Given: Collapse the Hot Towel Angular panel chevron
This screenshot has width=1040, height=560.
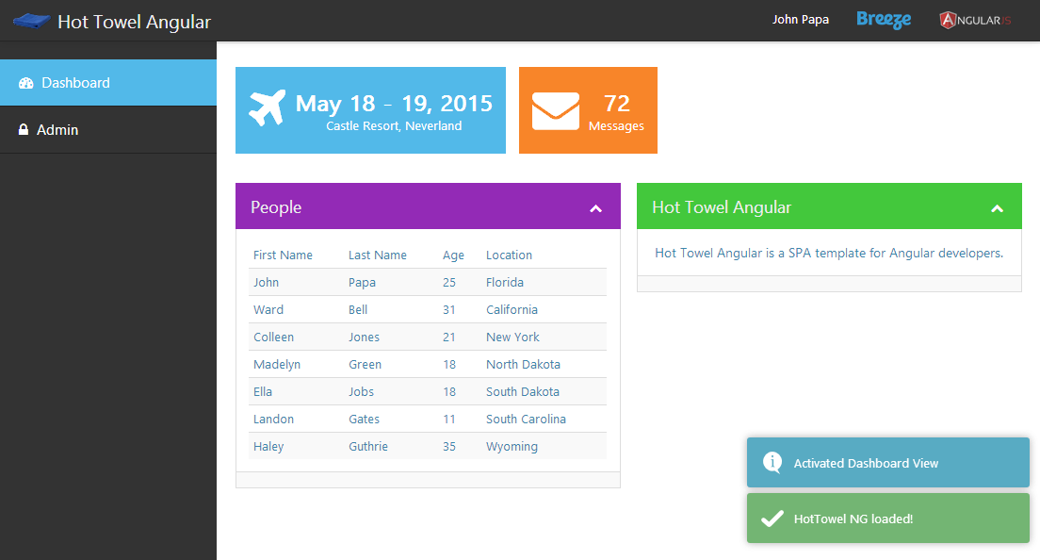Looking at the screenshot, I should click(997, 208).
